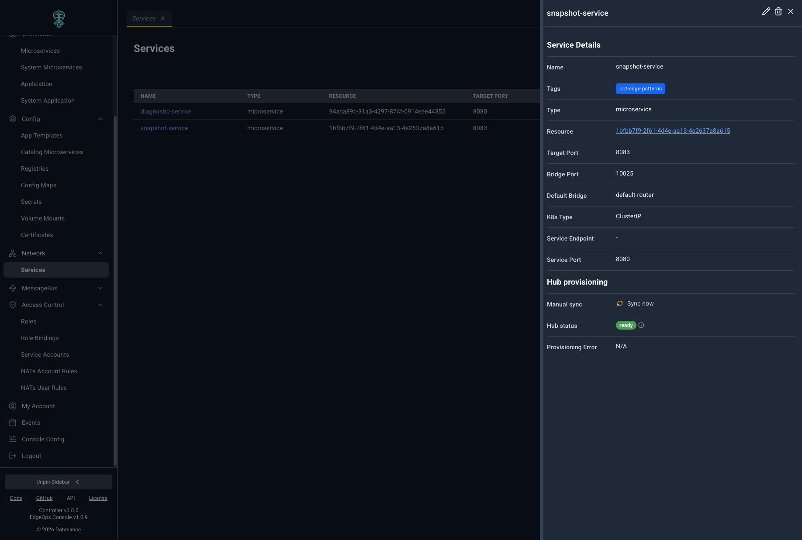Click the trash delete icon in details panel
This screenshot has height=540, width=802.
(x=778, y=12)
